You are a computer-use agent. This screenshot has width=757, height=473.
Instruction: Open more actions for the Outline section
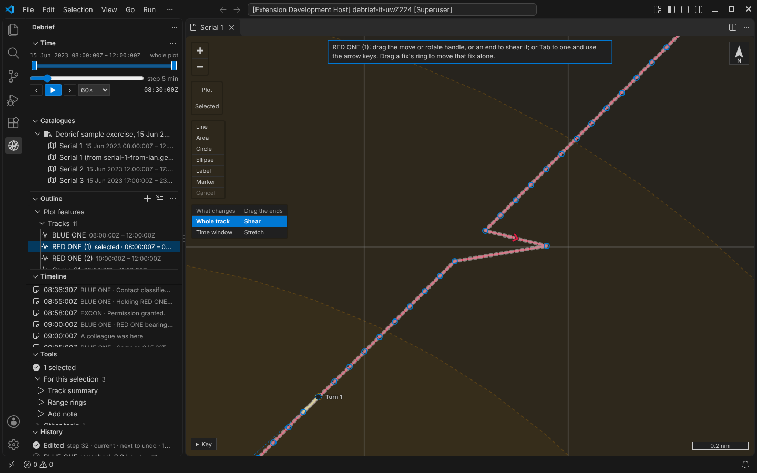[173, 199]
